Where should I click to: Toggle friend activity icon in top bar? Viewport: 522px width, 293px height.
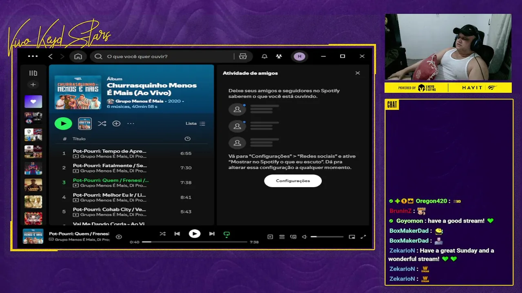pos(279,56)
